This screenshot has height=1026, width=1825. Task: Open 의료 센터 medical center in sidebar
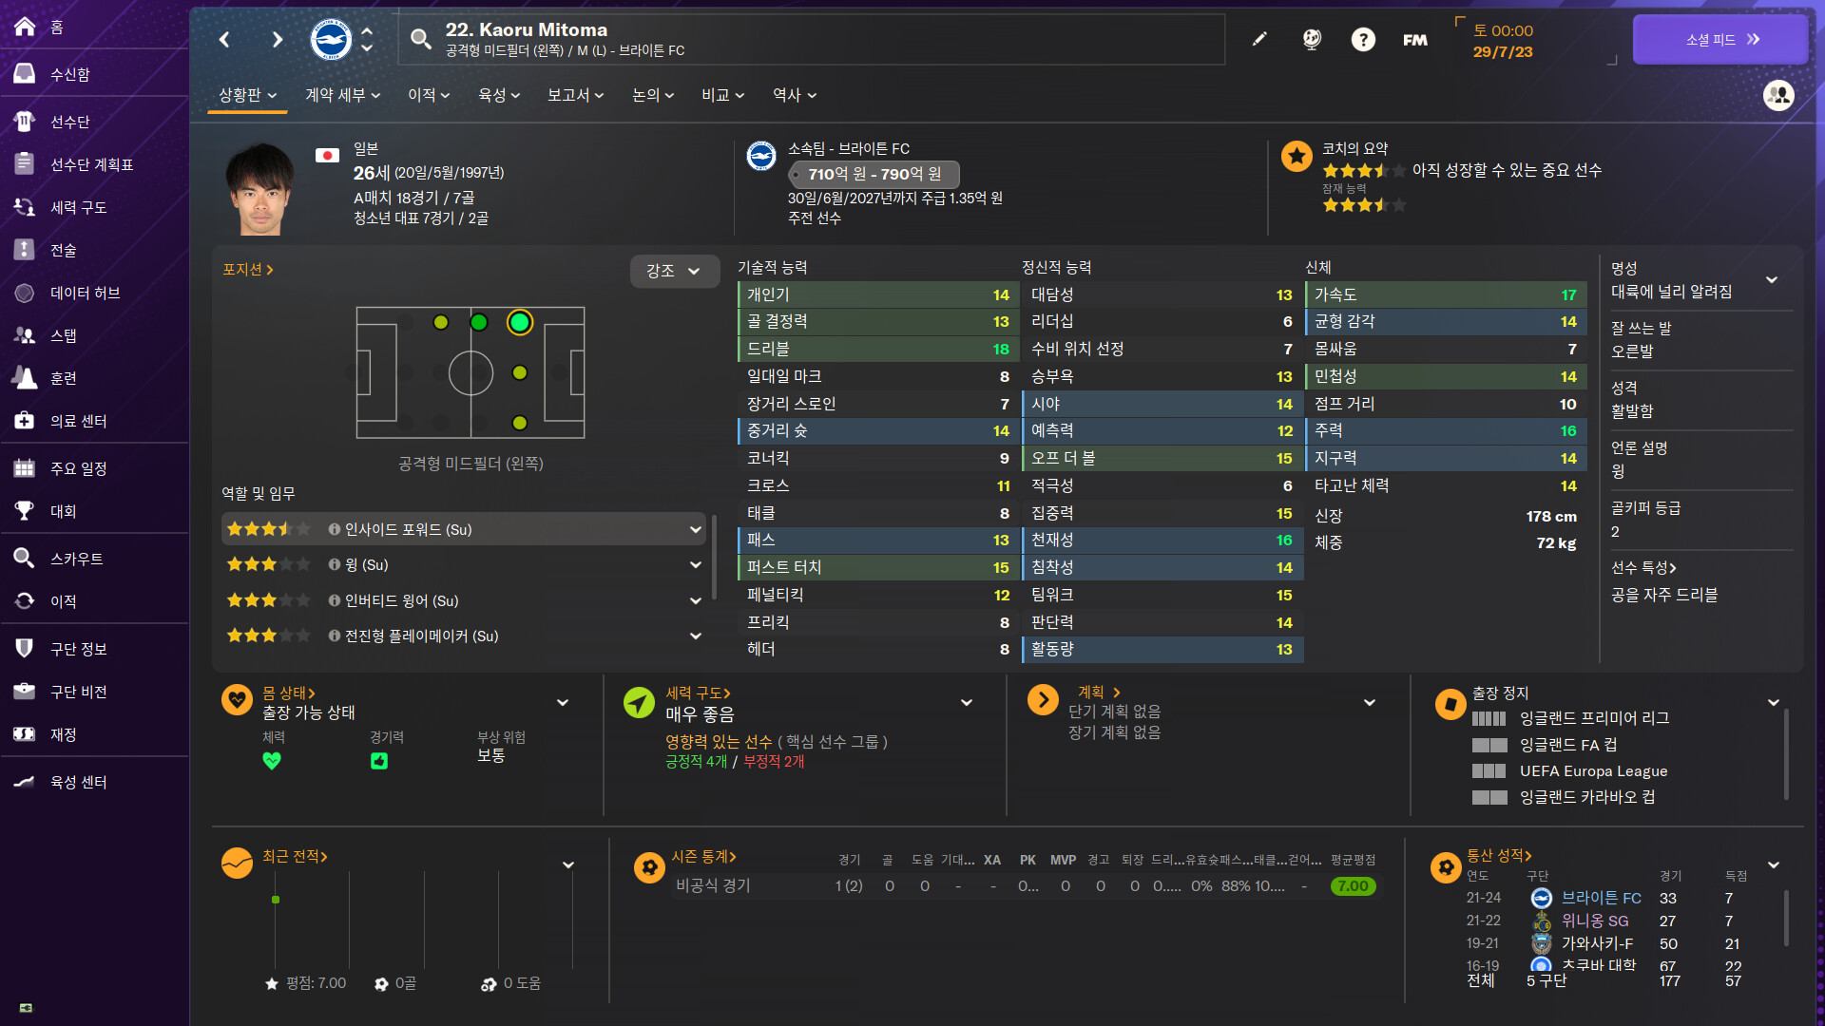78,421
